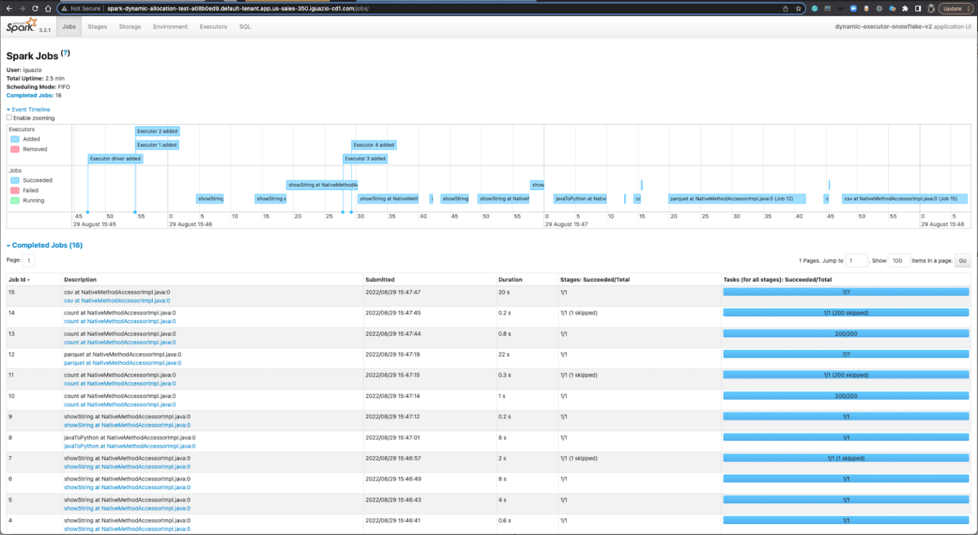Reload the page with the refresh icon

[x=35, y=8]
